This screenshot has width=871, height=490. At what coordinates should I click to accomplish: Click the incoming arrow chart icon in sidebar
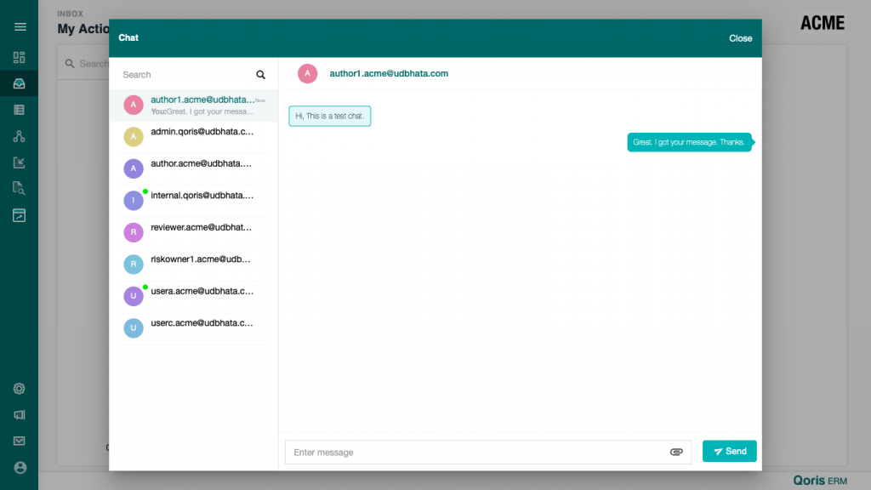(x=19, y=162)
